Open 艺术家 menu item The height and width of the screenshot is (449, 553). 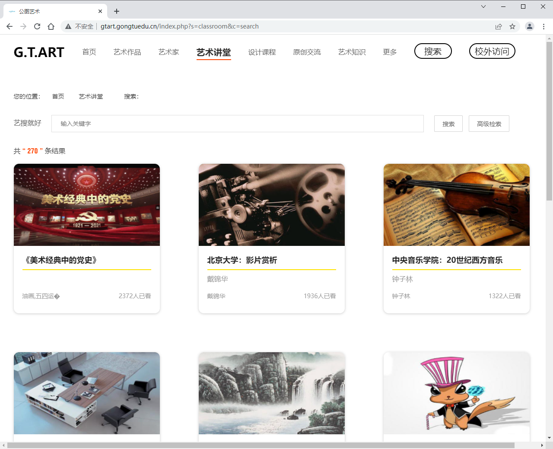[168, 52]
